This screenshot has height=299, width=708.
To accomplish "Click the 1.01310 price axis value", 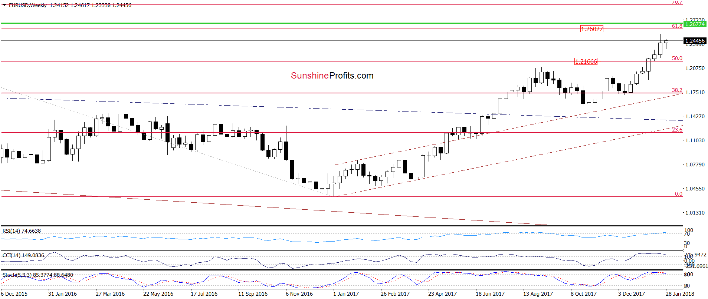I will click(695, 213).
